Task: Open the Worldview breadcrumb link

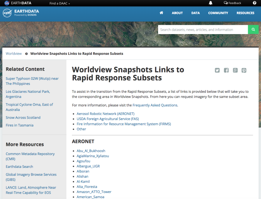Action: (x=14, y=54)
